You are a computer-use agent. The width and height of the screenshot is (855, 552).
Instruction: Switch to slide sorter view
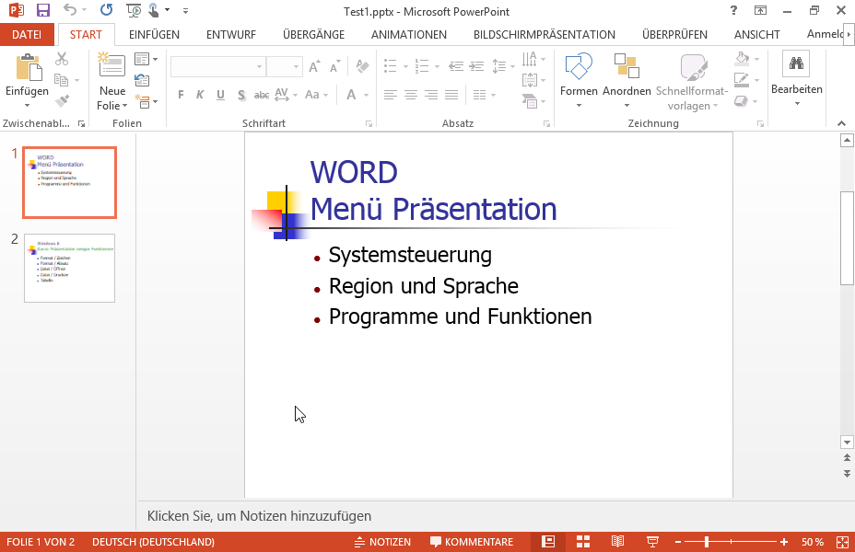[x=583, y=542]
